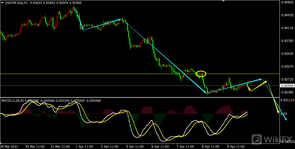Screen dimensions: 295x149
Task: Click the 29 Mar 2021 date label
Action: point(9,146)
